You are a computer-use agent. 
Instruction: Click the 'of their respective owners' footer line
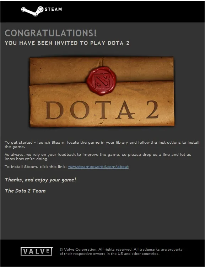tap(110, 254)
